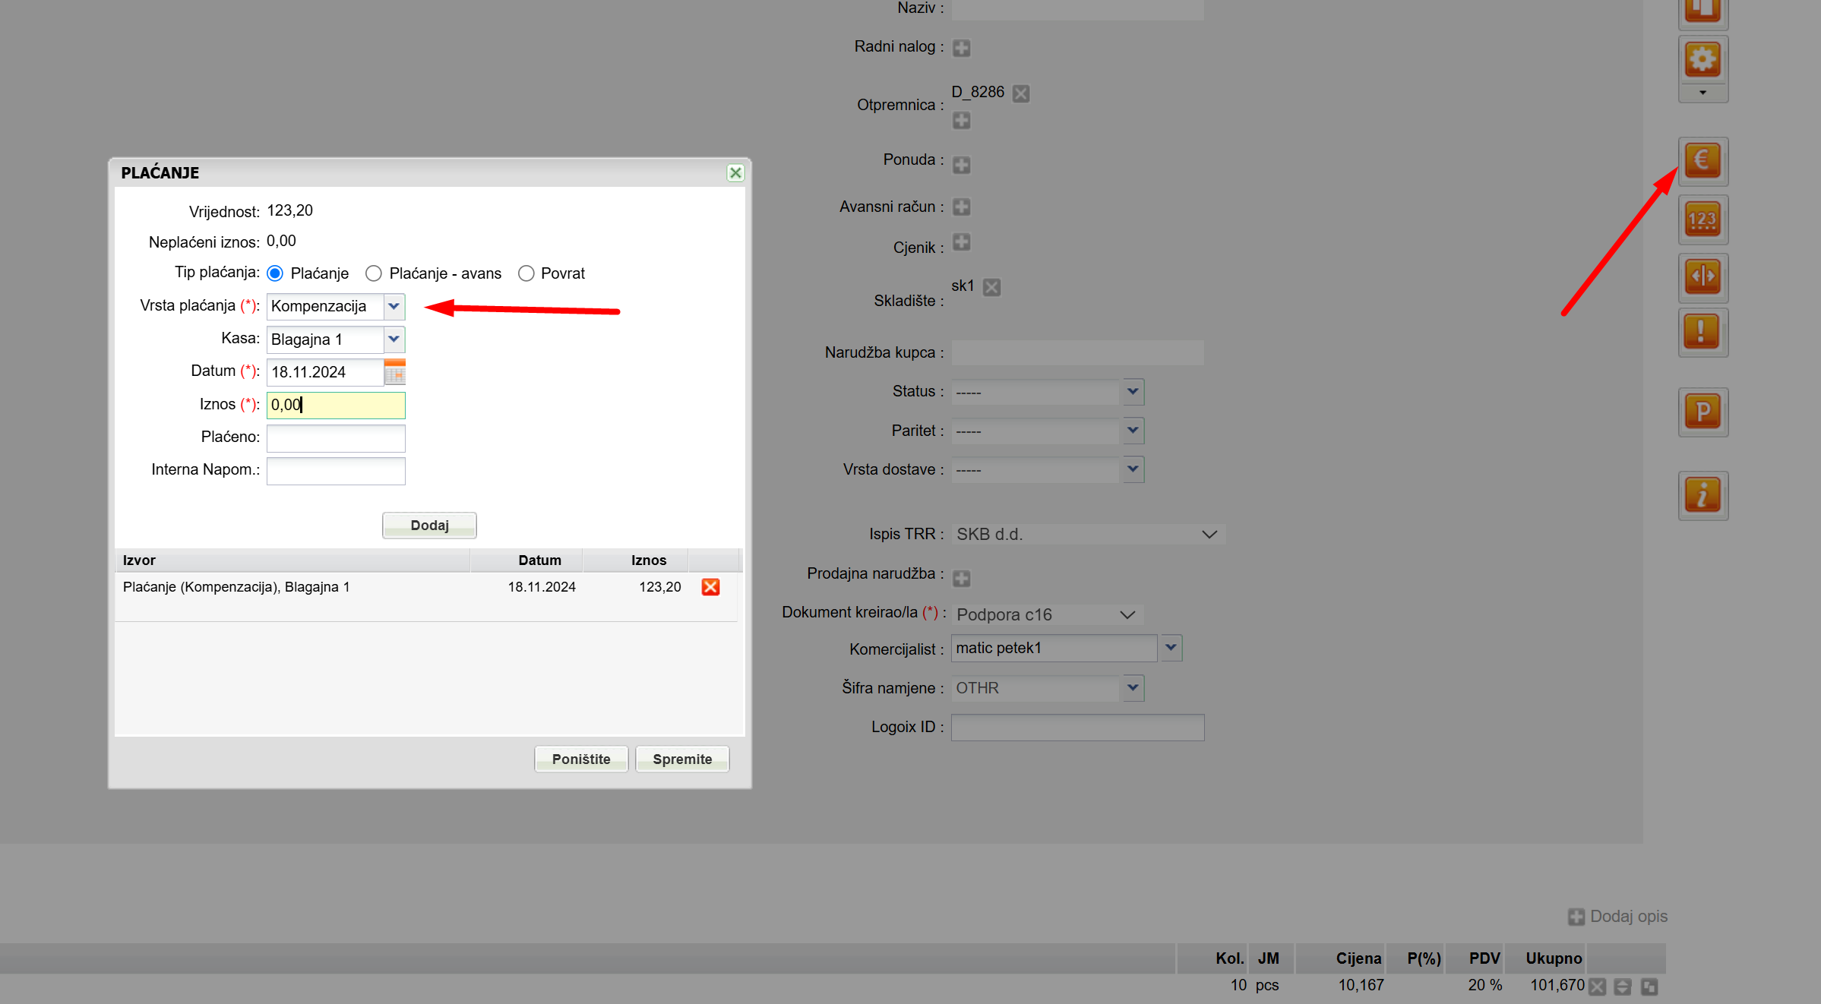Delete the Kompenzacija payment row with red X

point(710,587)
